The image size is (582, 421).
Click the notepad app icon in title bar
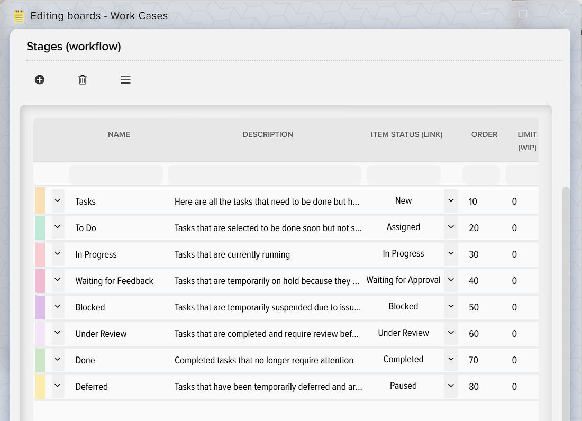coord(19,16)
